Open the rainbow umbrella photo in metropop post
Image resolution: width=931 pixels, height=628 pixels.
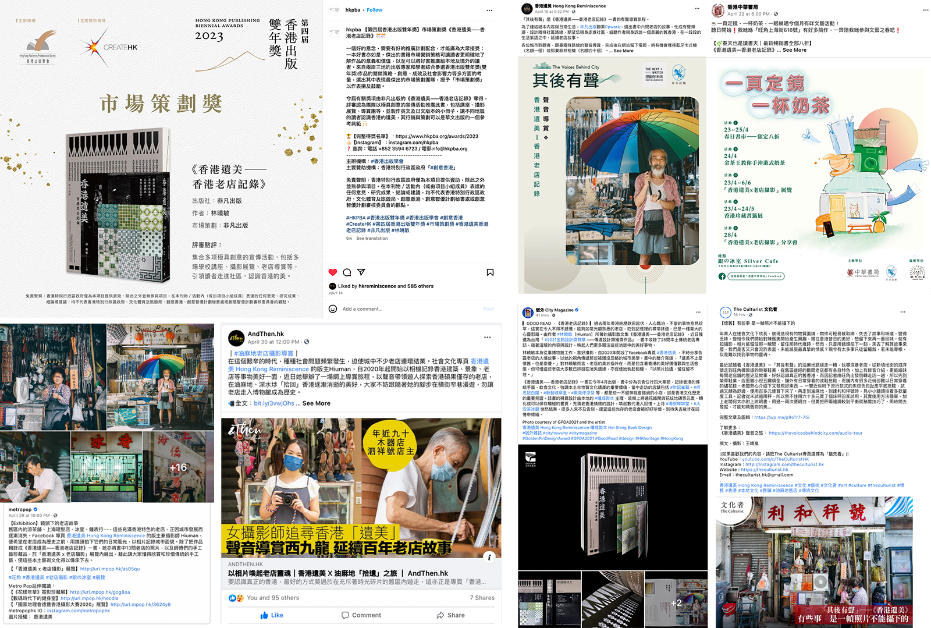coord(161,378)
